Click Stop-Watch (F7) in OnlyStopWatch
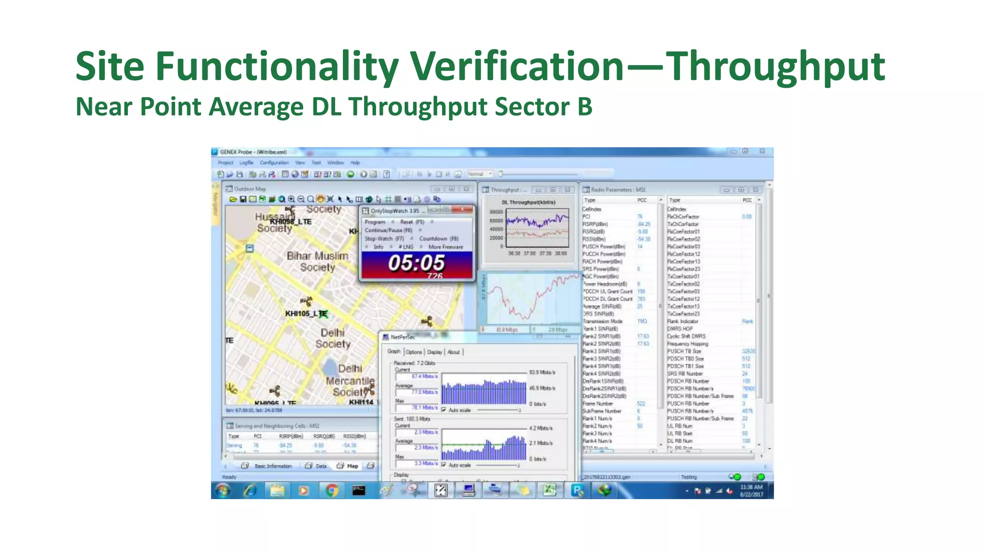 click(384, 239)
